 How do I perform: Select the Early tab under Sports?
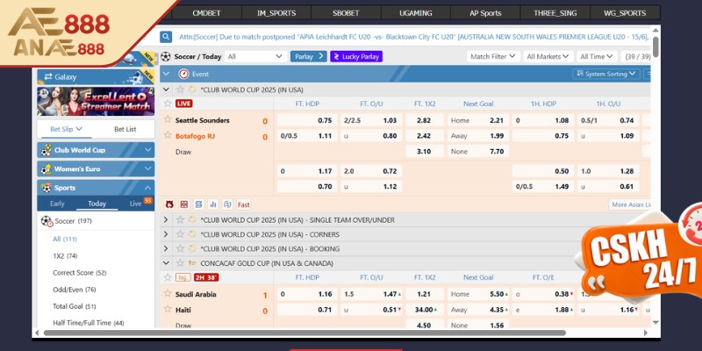(57, 203)
